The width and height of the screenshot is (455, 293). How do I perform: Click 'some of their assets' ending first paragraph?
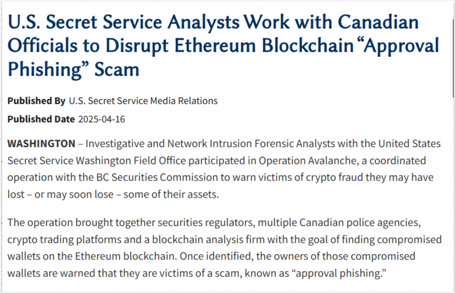171,195
